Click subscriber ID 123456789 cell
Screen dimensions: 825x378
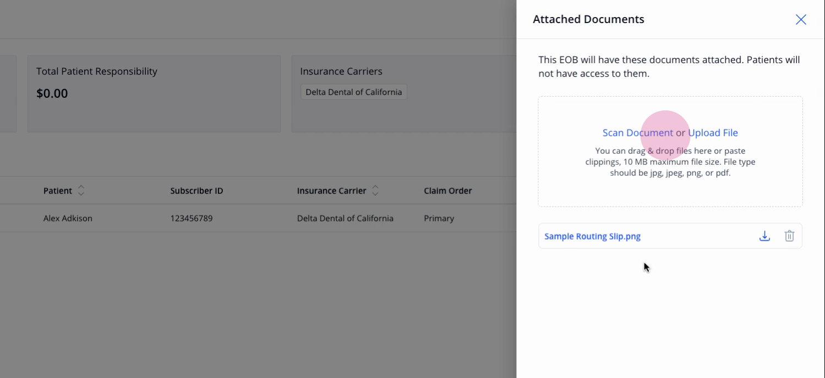click(x=191, y=218)
